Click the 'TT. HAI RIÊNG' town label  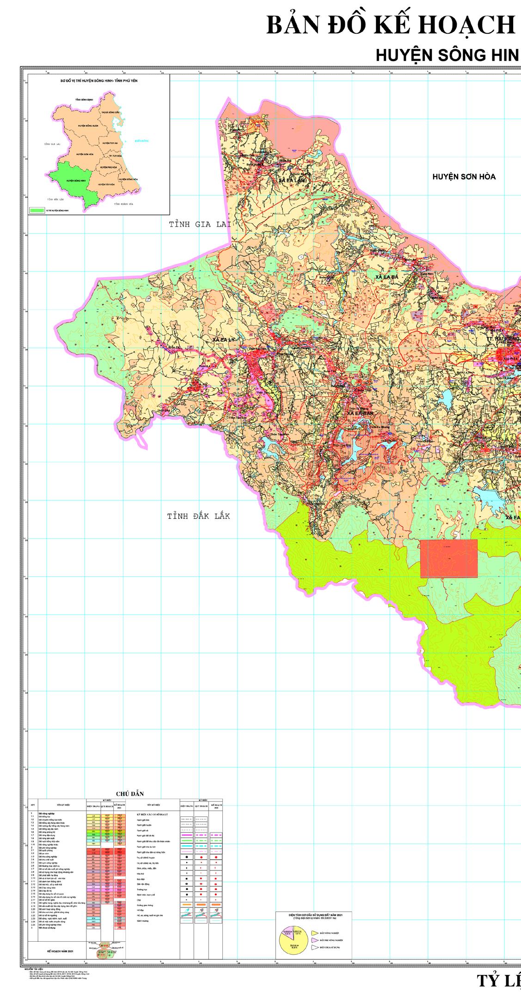click(503, 339)
